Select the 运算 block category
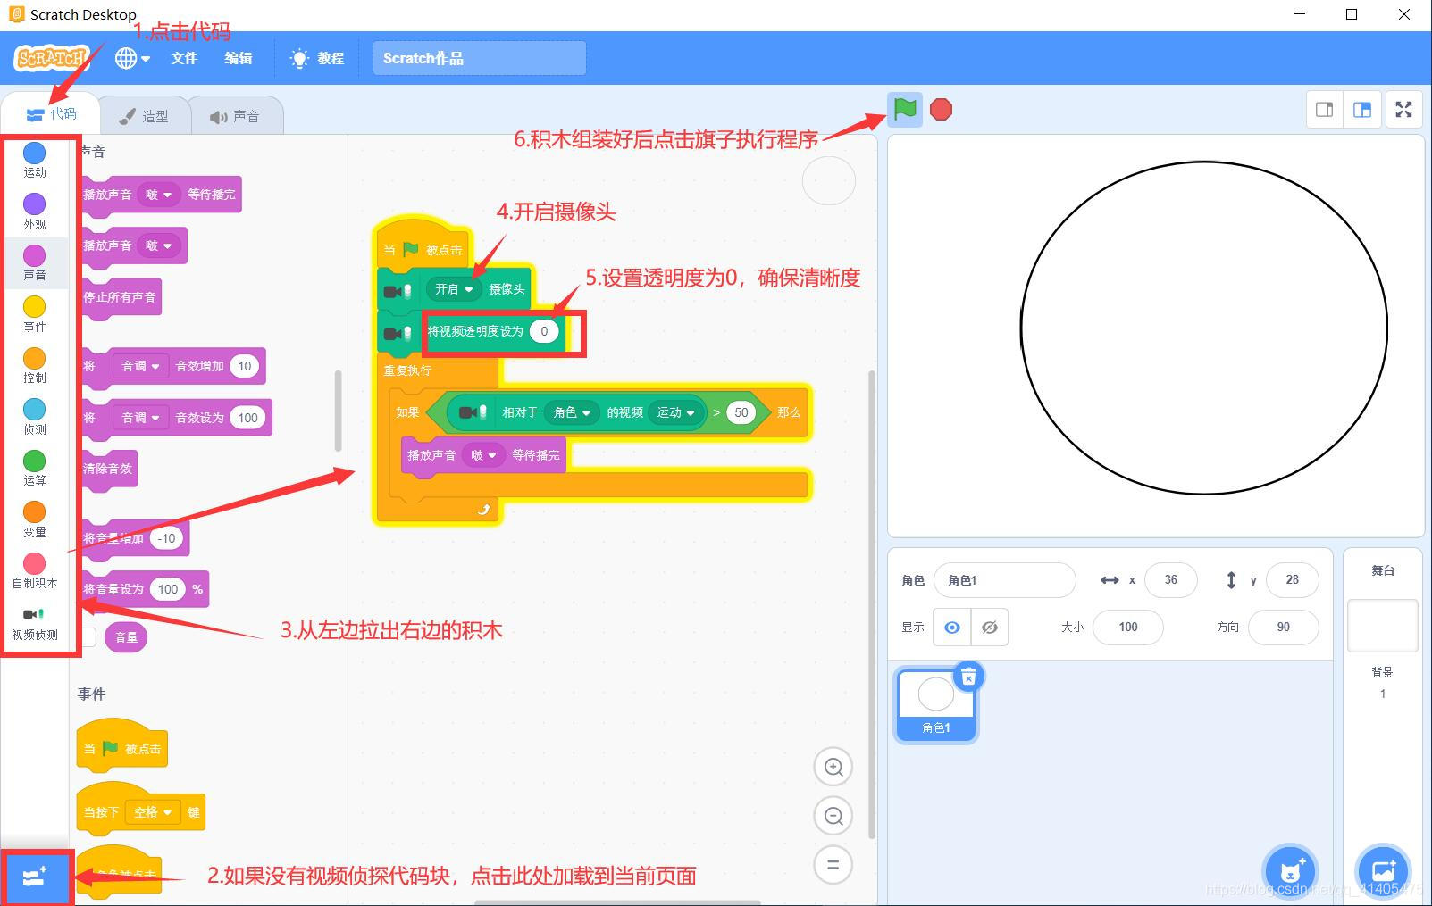1432x906 pixels. [34, 469]
